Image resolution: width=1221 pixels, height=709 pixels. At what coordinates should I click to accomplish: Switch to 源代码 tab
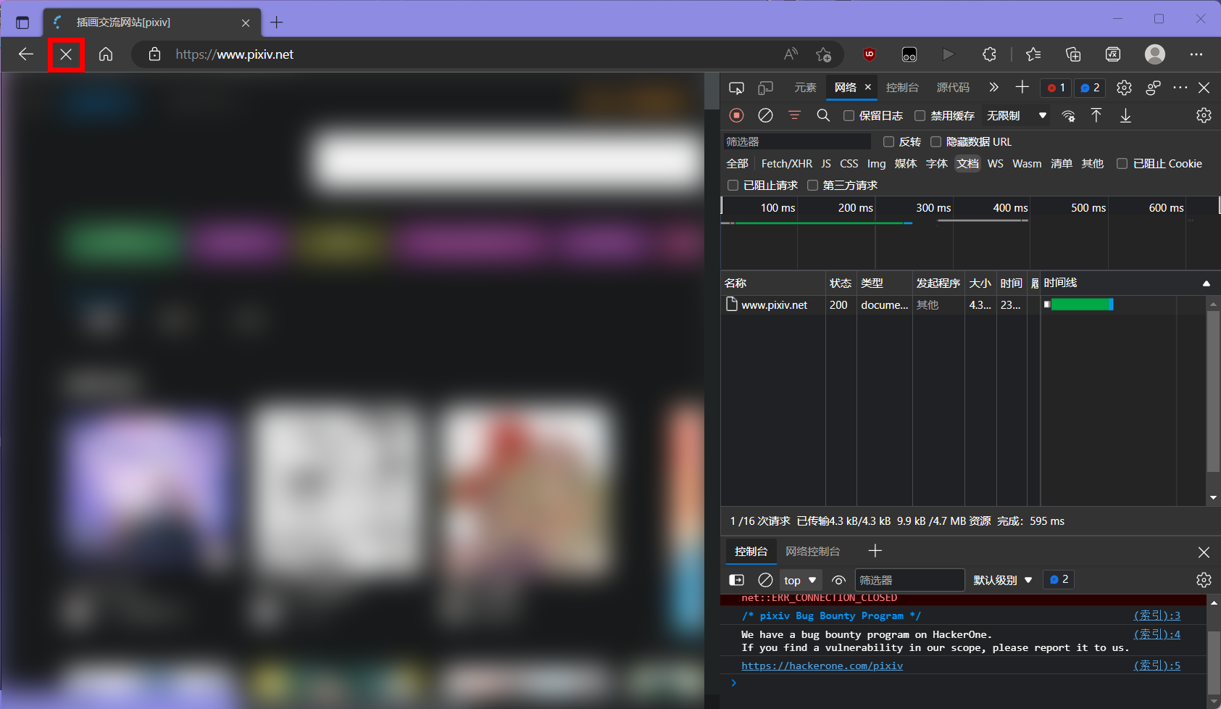coord(953,88)
